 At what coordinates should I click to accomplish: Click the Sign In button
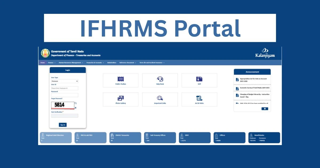63,125
